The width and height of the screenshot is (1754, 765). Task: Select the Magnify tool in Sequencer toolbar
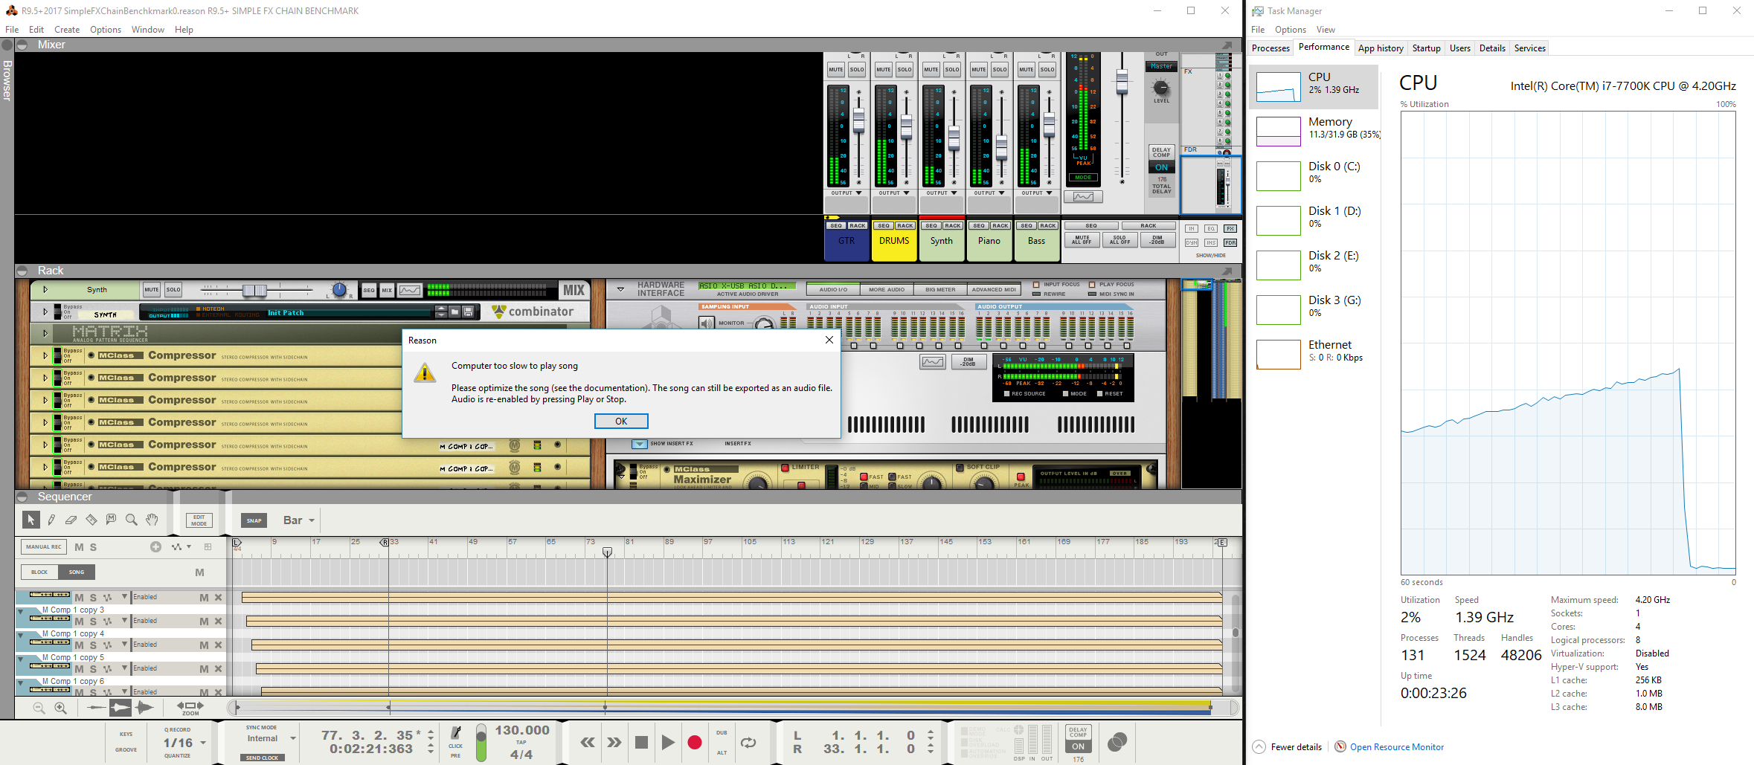[x=132, y=520]
